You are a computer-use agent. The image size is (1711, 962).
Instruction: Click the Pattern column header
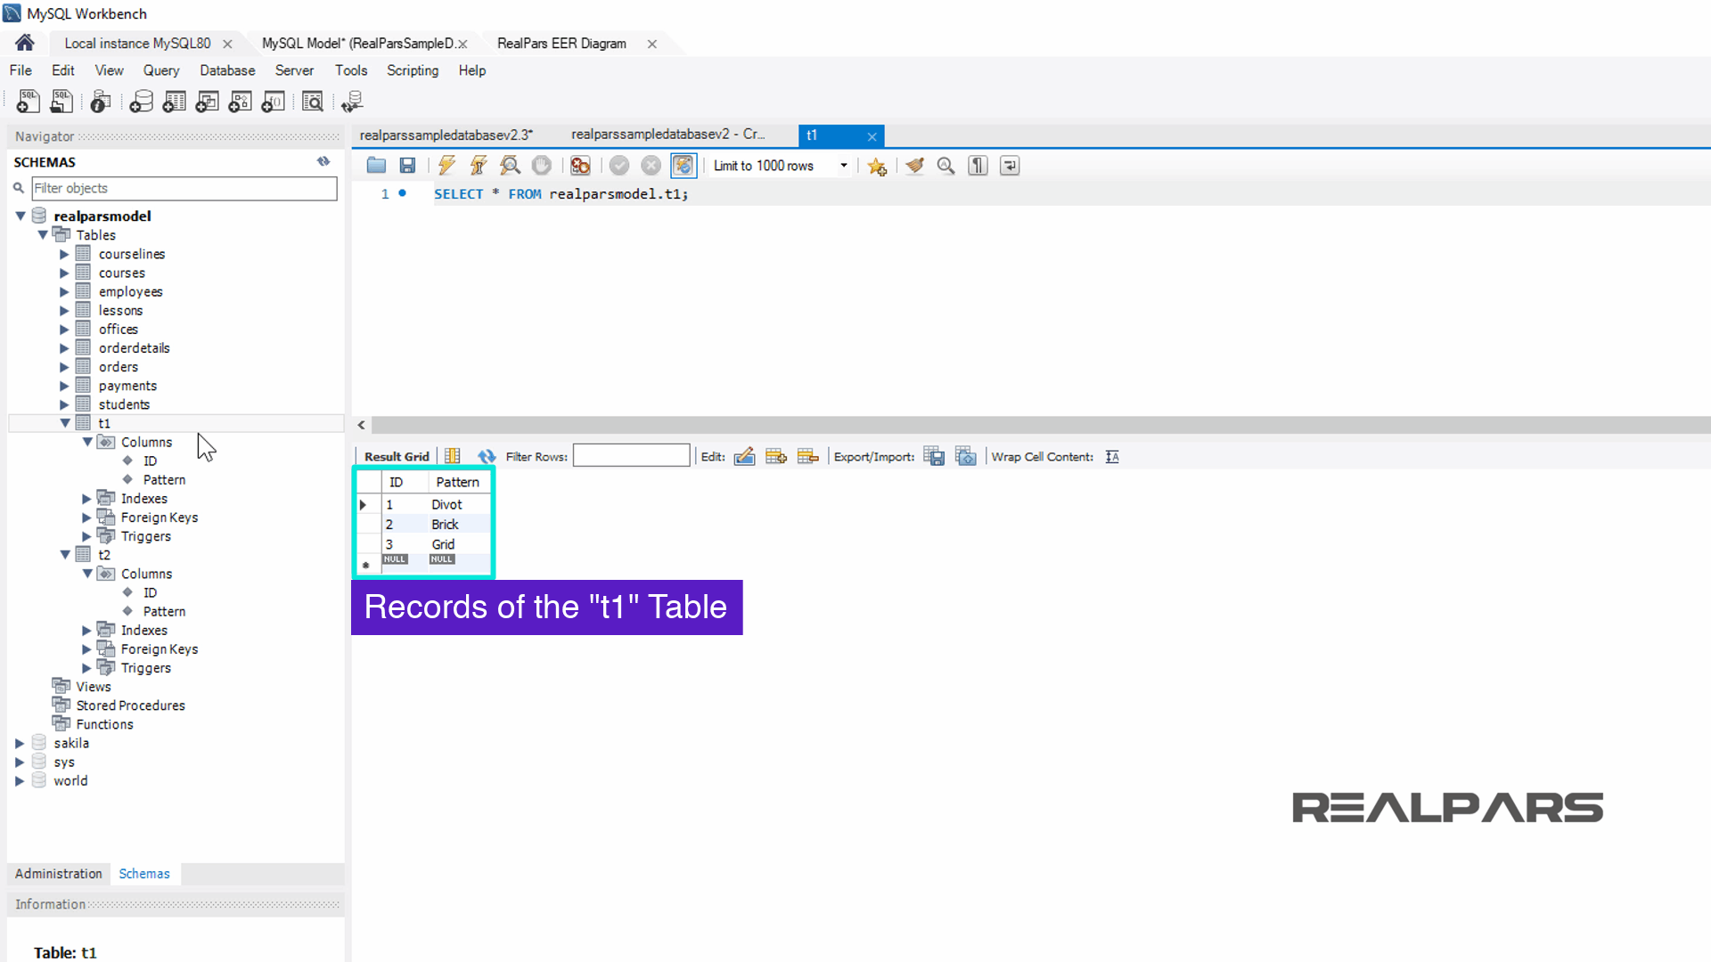[x=458, y=482]
